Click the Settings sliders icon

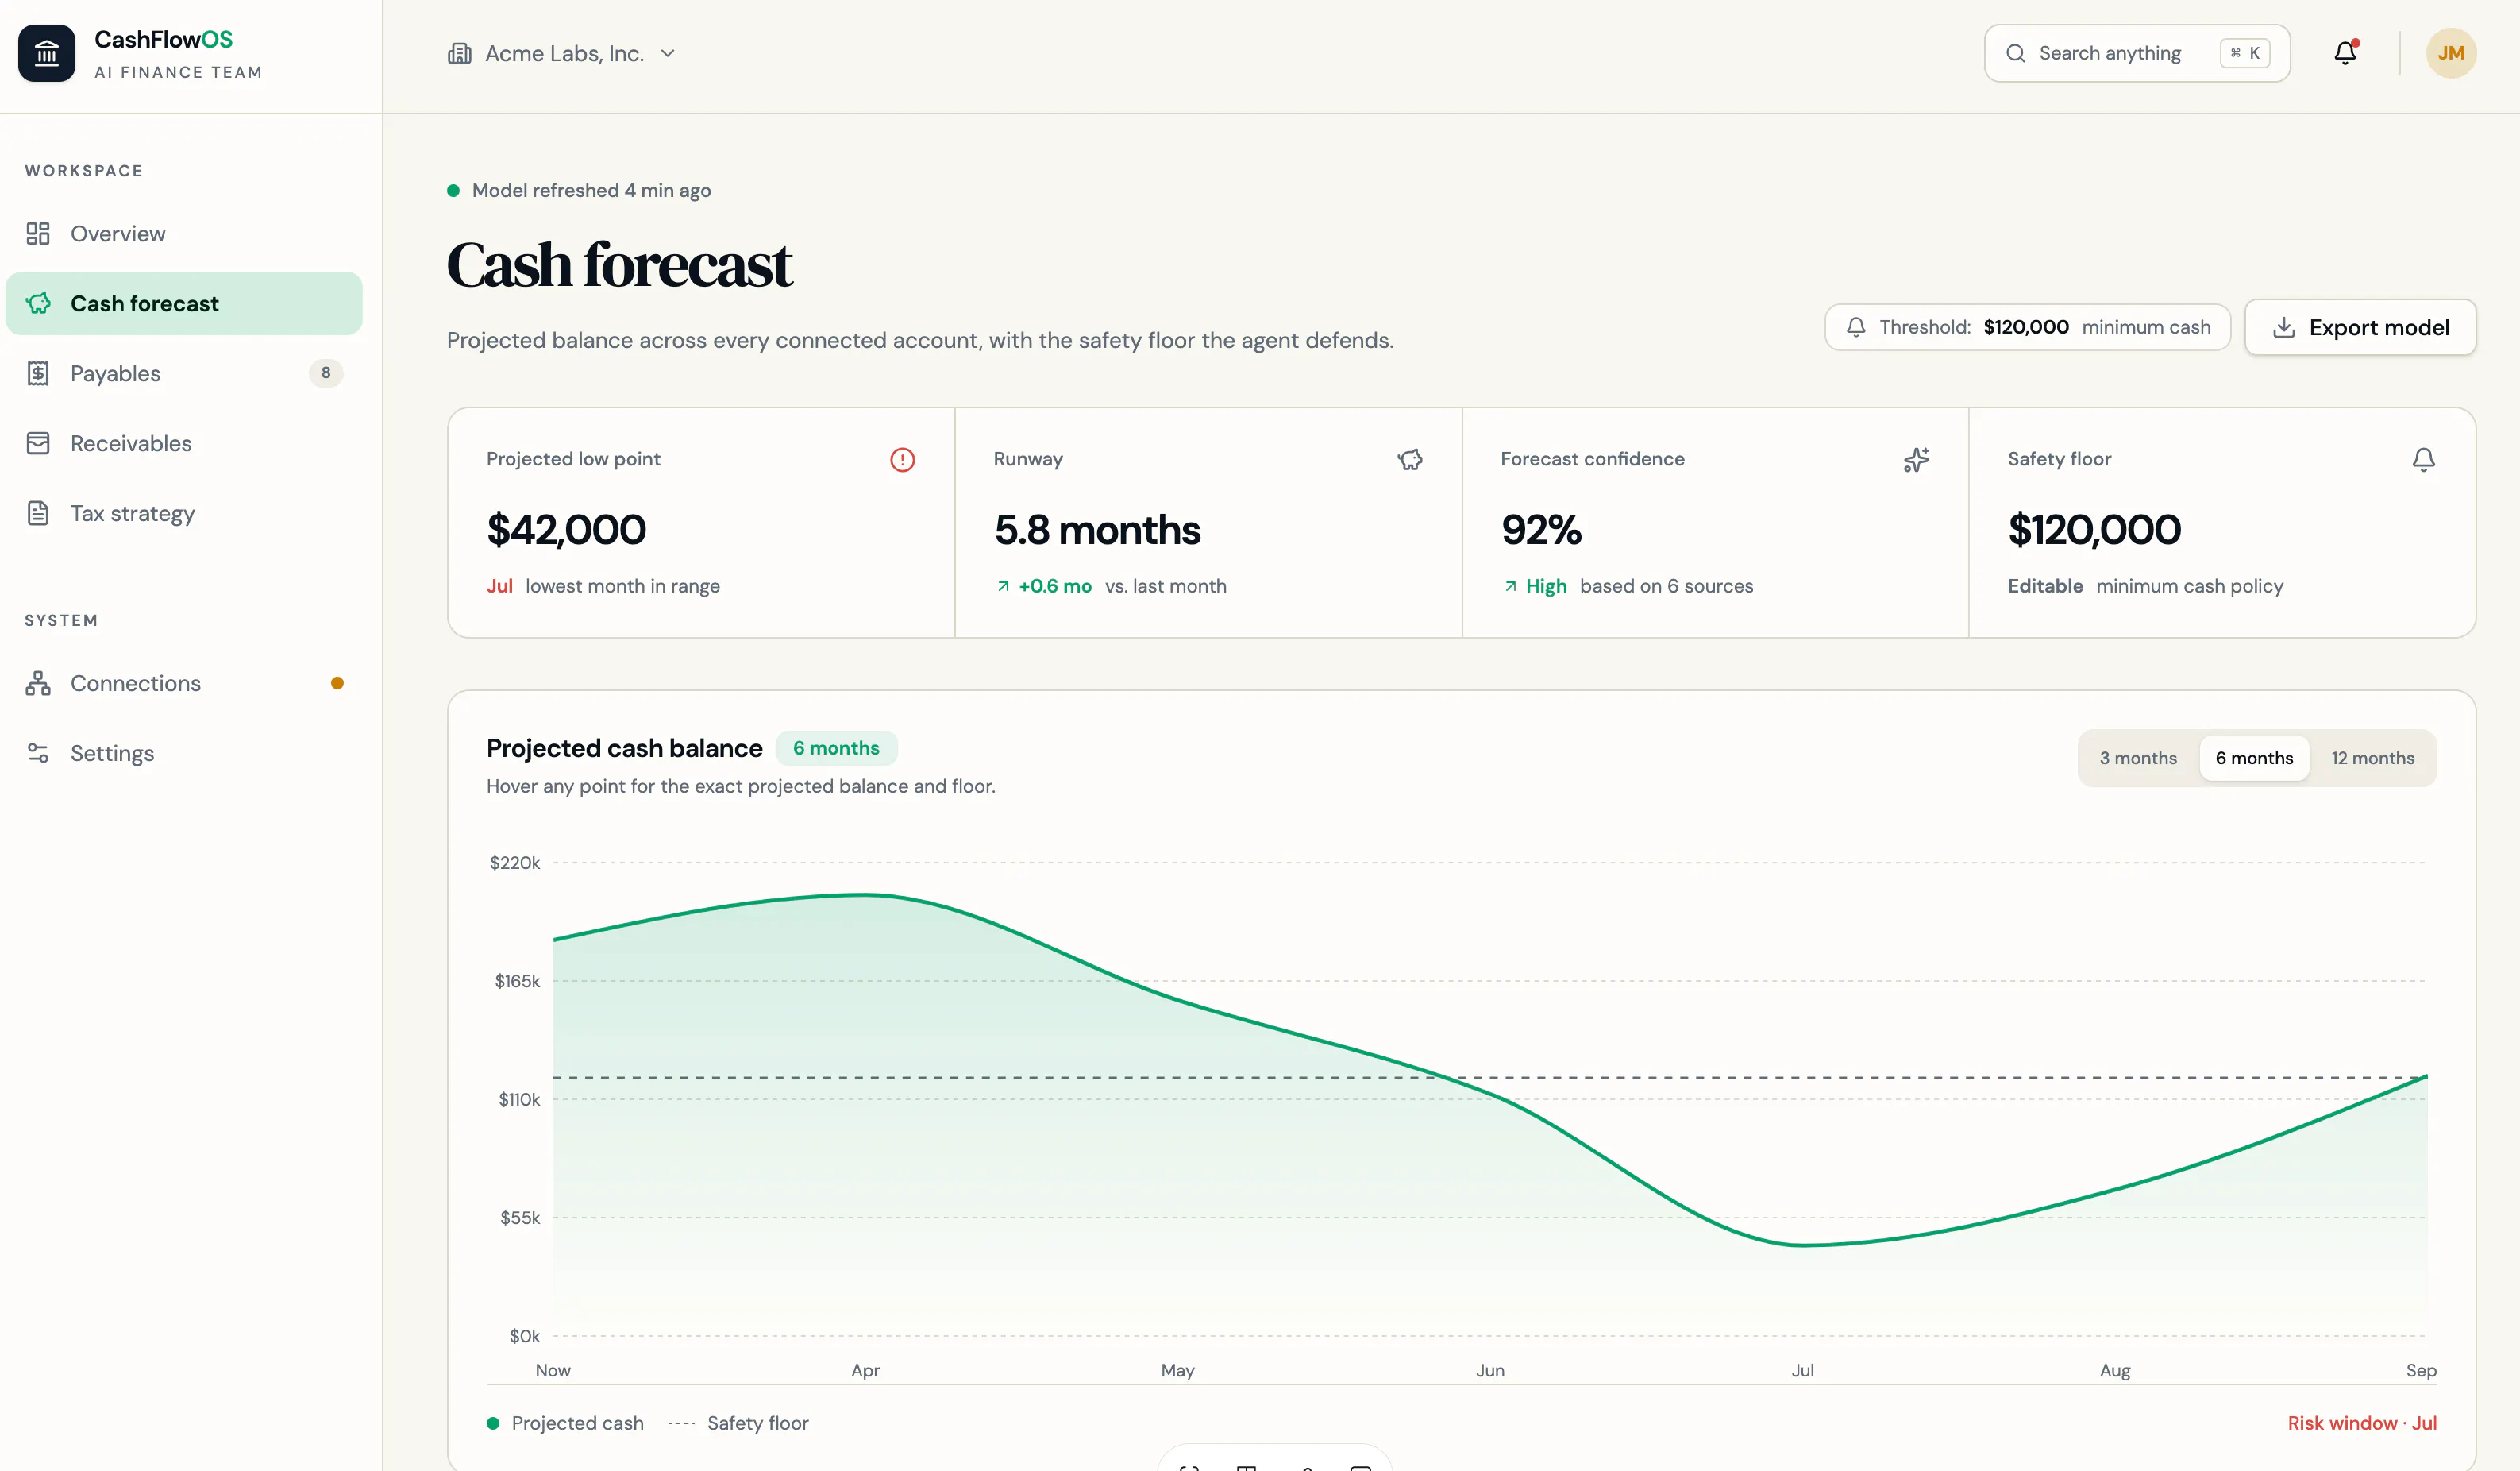(38, 754)
